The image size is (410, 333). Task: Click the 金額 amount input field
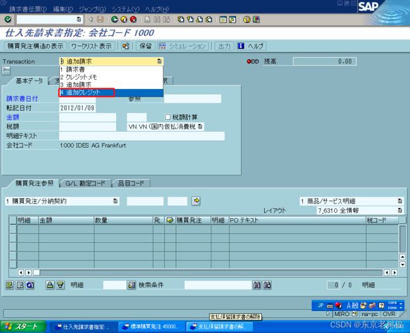(88, 117)
